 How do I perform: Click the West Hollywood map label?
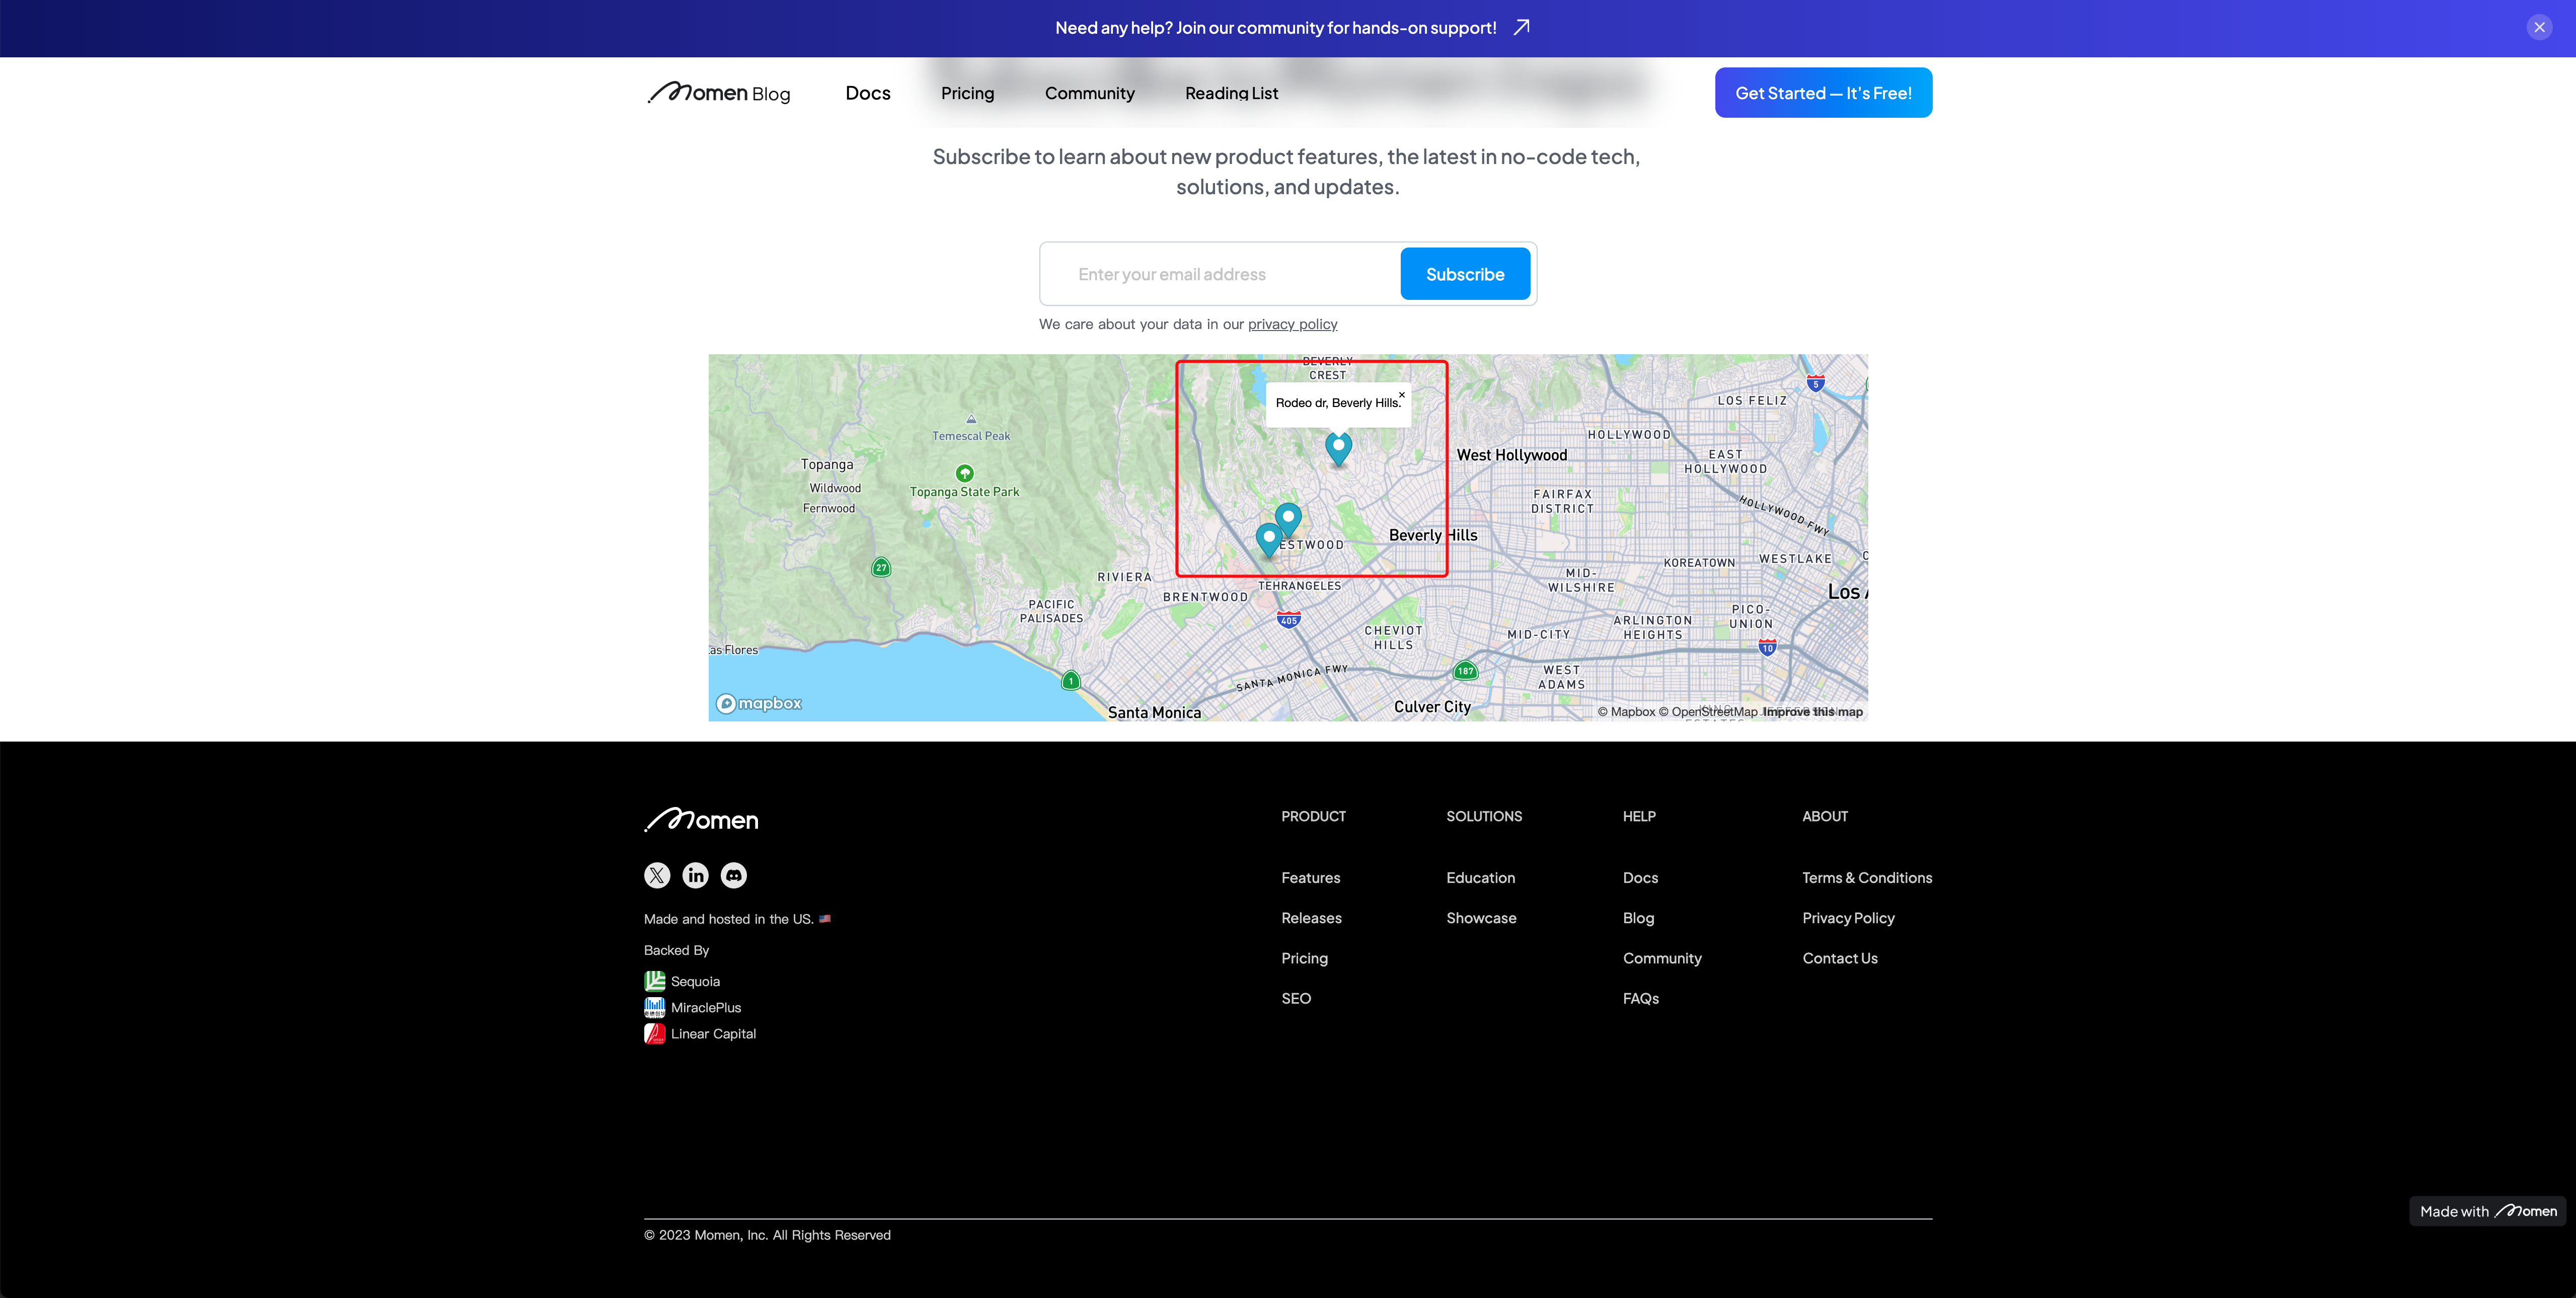click(1511, 456)
